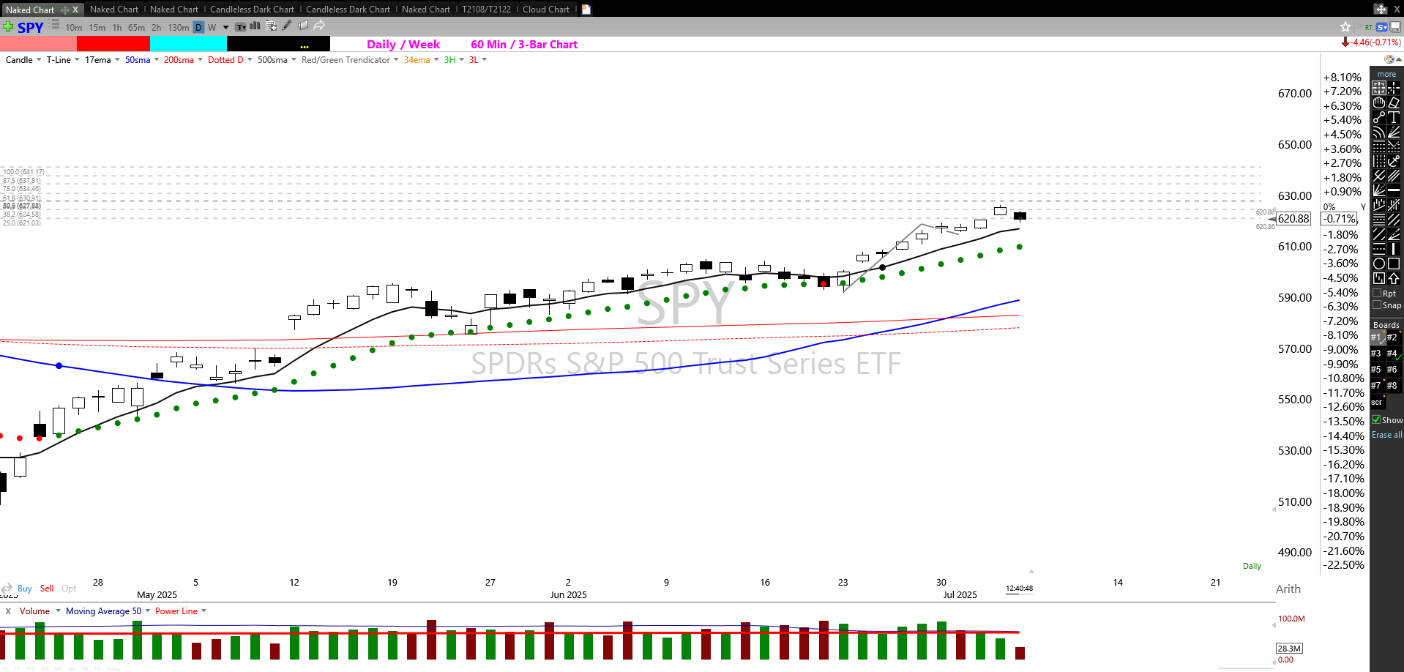Open the color palette icon above price scale
This screenshot has height=672, width=1404.
point(1389,59)
